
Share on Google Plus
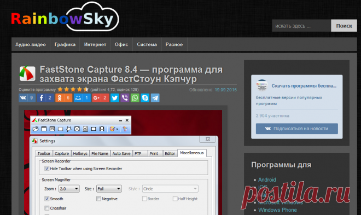pos(101,98)
